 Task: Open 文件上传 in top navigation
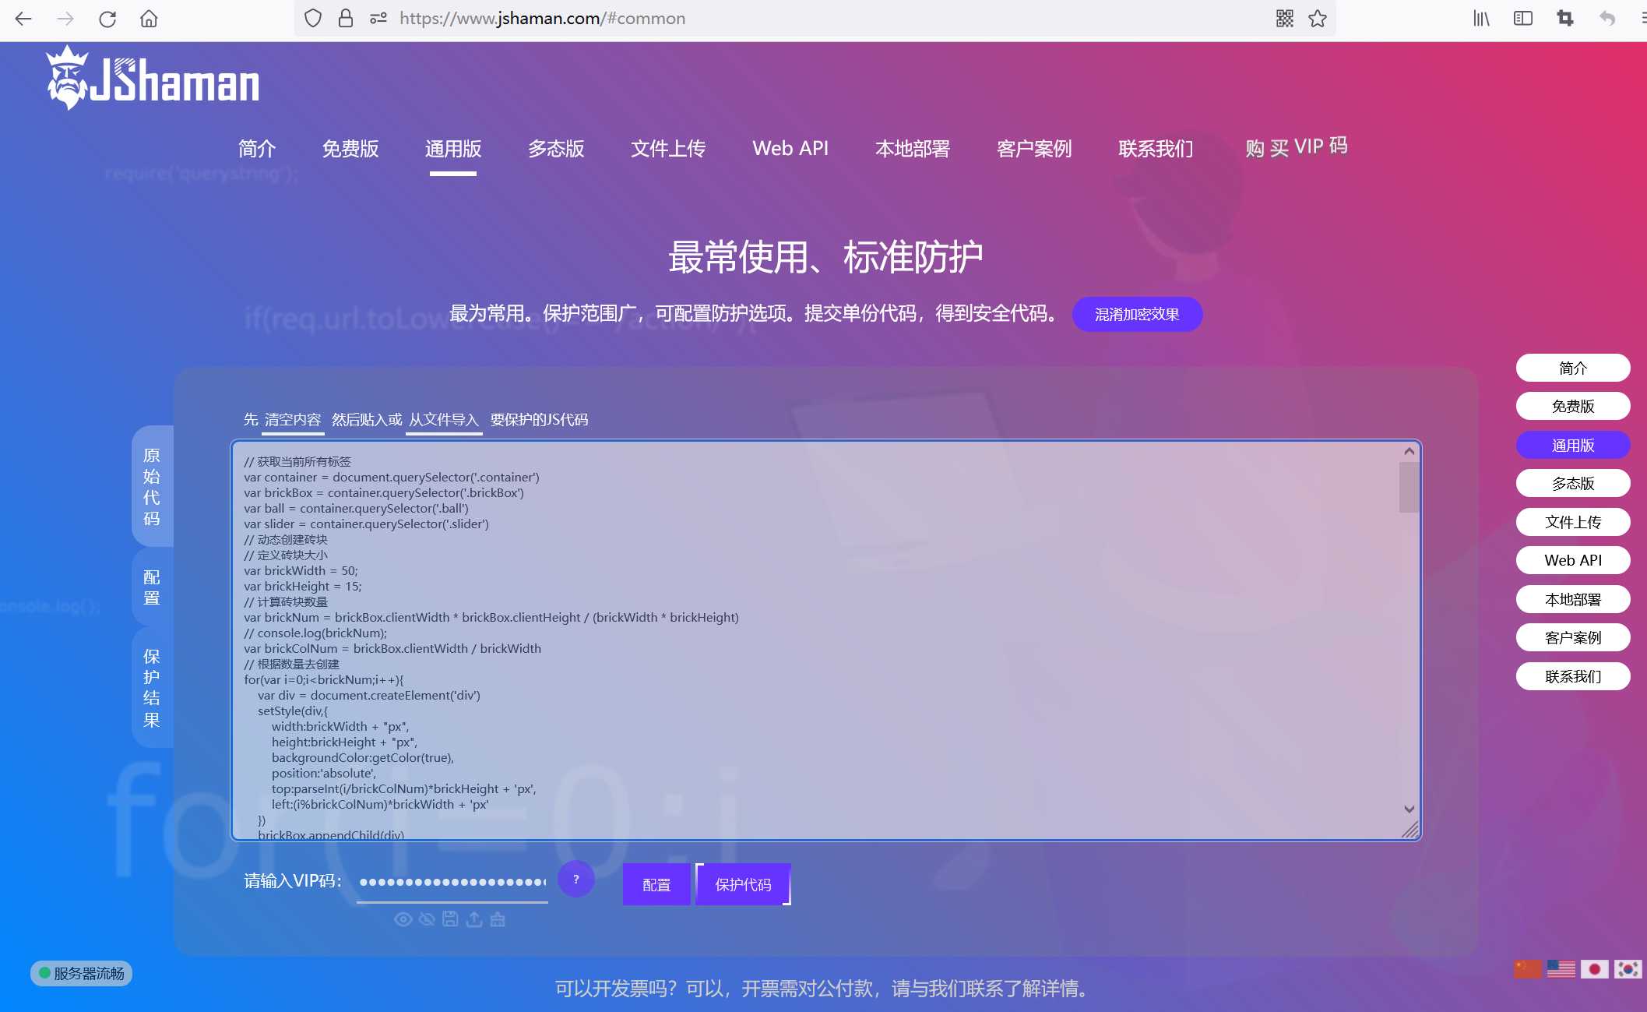coord(668,149)
